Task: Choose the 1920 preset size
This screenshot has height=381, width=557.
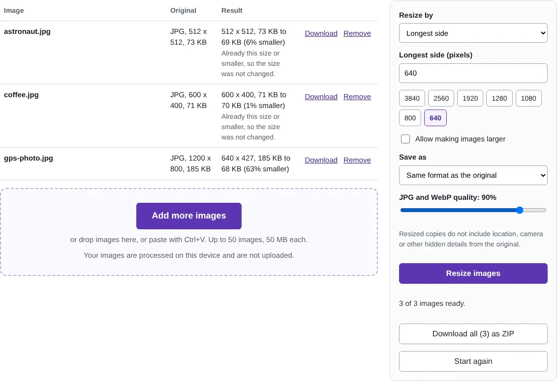Action: pos(470,98)
